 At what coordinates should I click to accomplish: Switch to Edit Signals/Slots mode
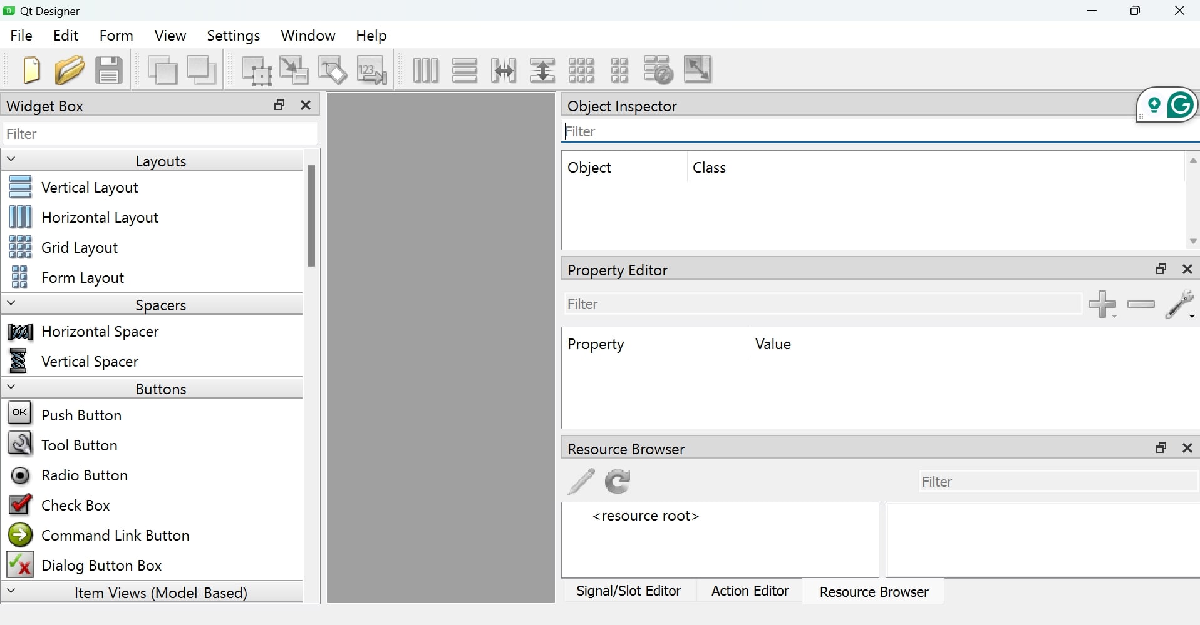[x=294, y=69]
